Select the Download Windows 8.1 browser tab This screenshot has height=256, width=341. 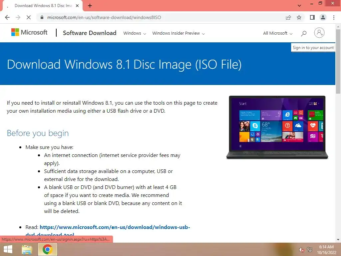[43, 6]
